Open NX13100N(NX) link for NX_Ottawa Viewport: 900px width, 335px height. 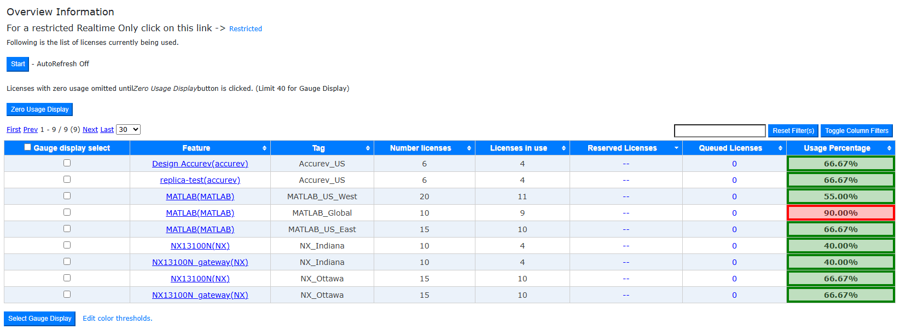point(200,279)
